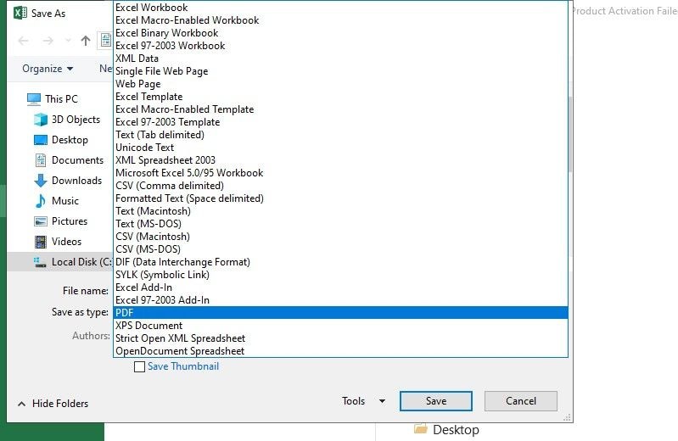
Task: Open Pictures folder in sidebar
Action: tap(60, 221)
